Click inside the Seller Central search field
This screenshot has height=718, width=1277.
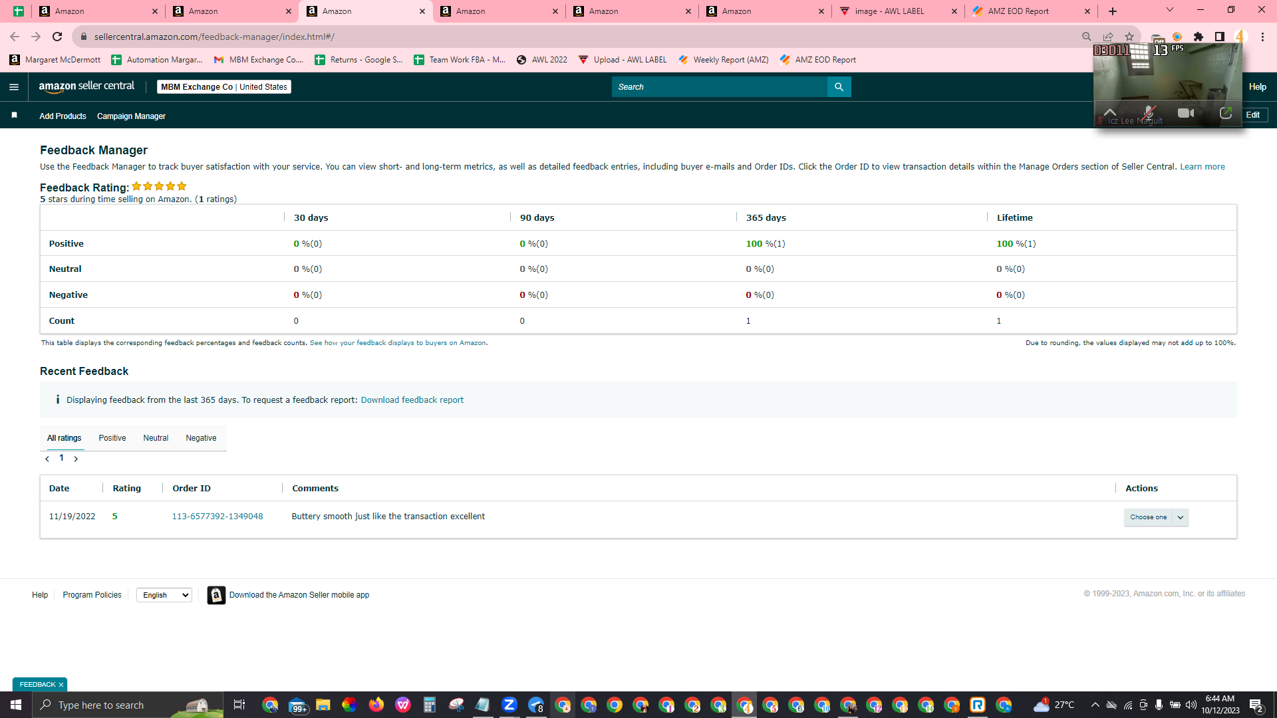coord(719,87)
